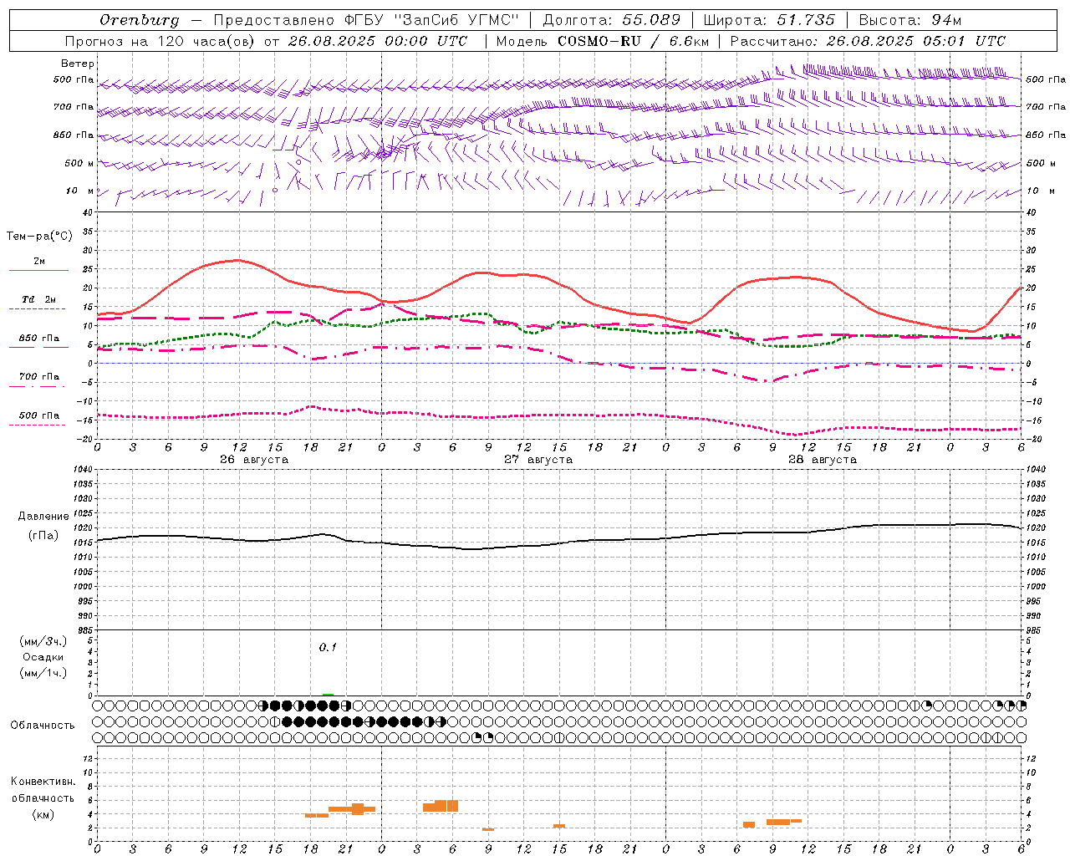Click the "500 гПа" temperature legend entry
1070x856 pixels.
pos(38,415)
